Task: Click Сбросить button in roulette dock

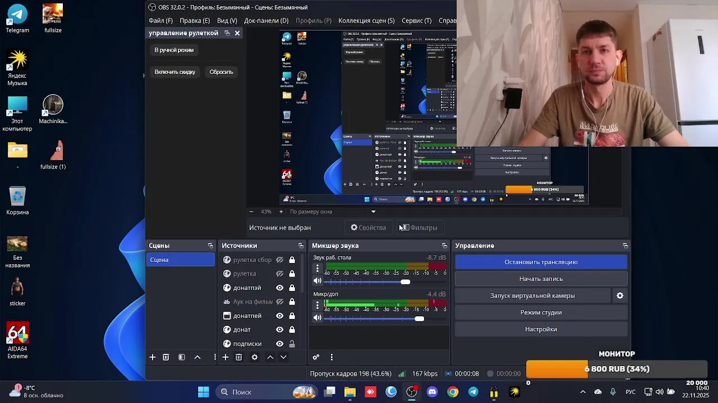Action: point(221,72)
